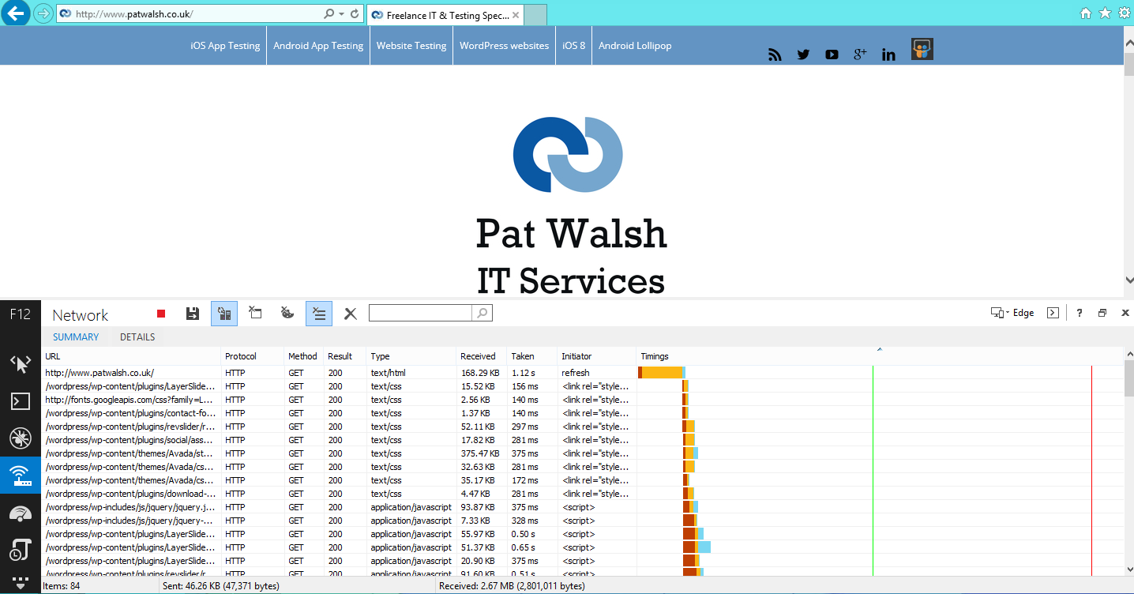1134x594 pixels.
Task: Open browser Tools gear icon
Action: [x=1124, y=13]
